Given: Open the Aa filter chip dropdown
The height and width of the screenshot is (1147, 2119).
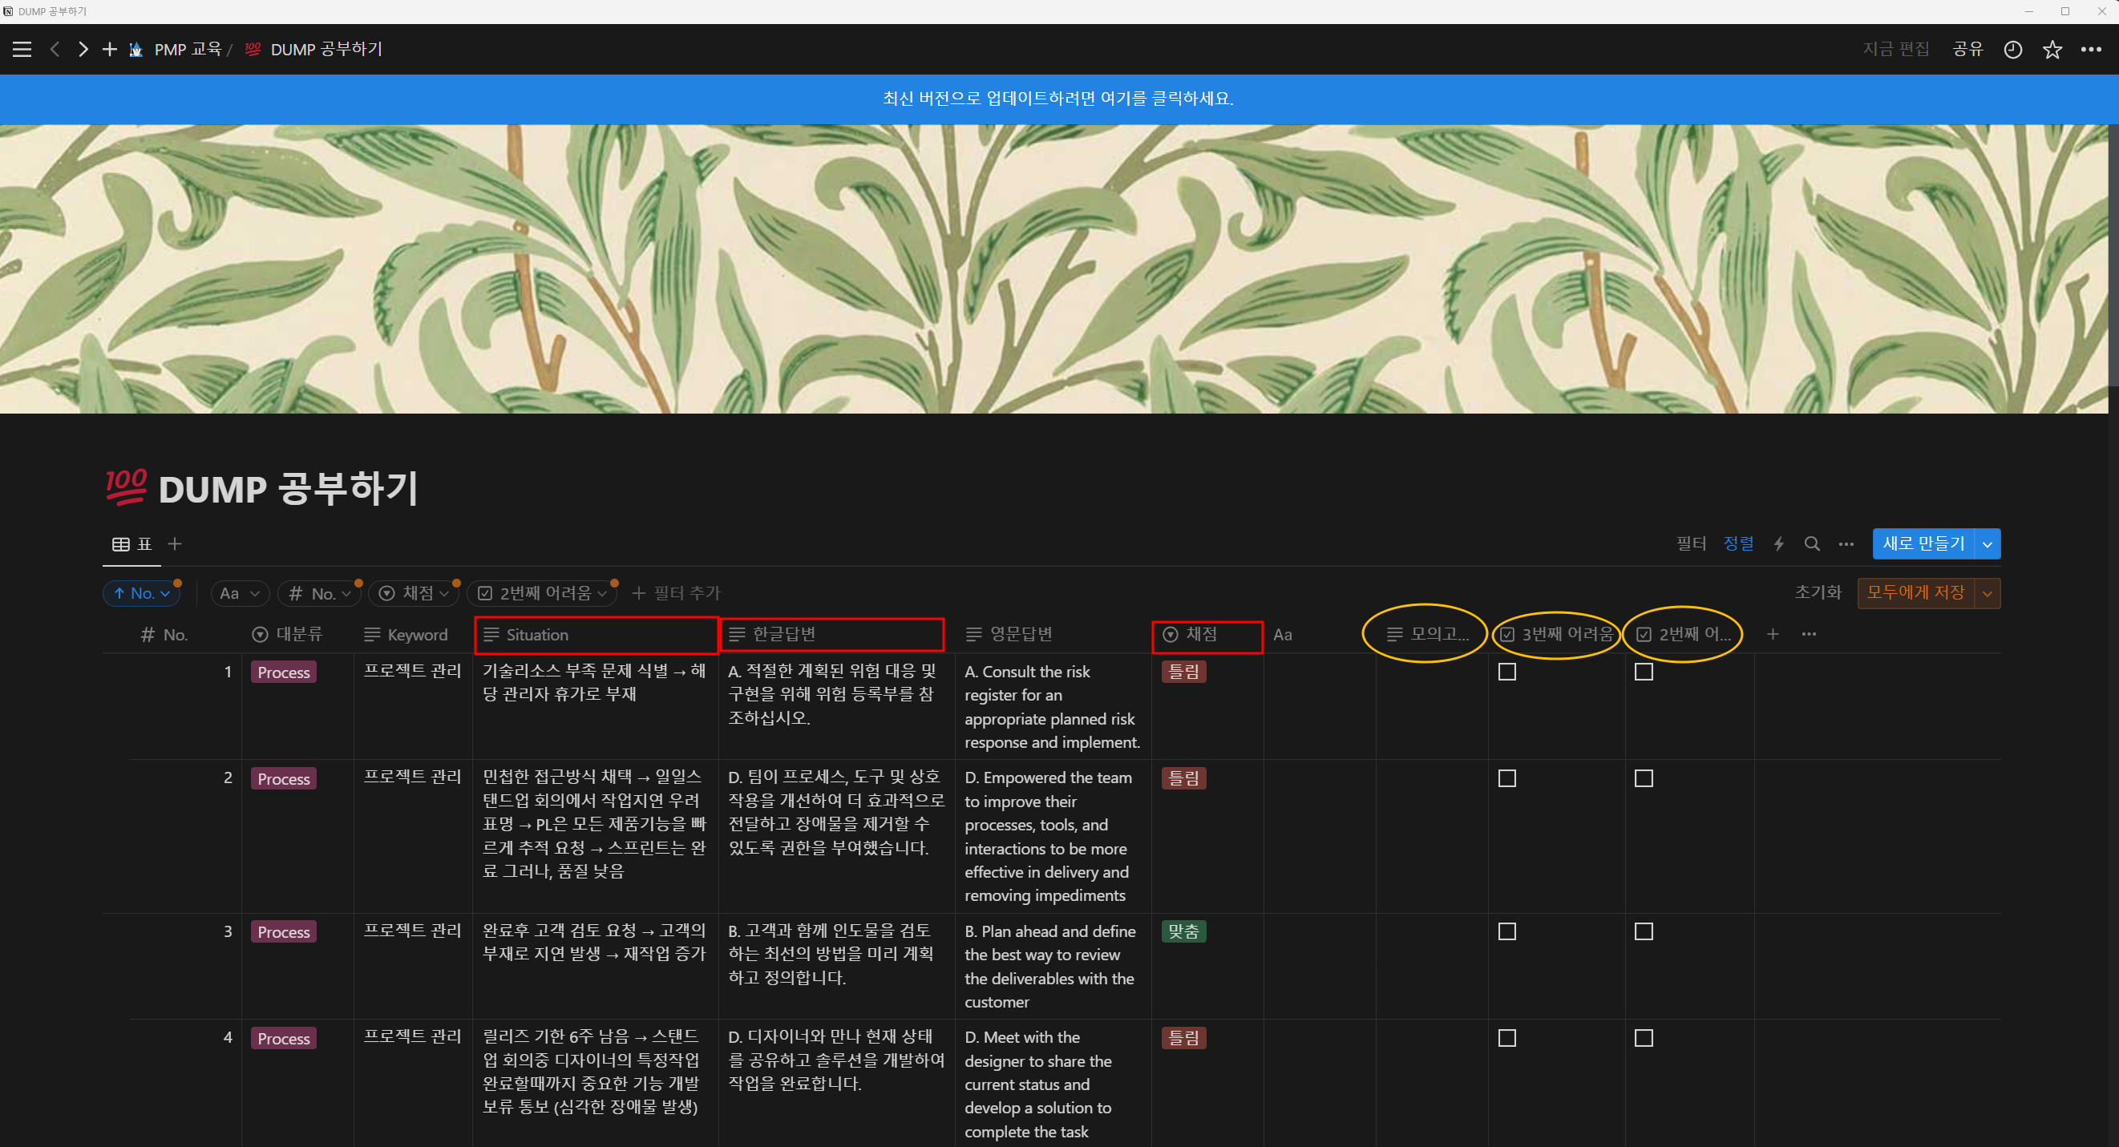Looking at the screenshot, I should coord(240,593).
